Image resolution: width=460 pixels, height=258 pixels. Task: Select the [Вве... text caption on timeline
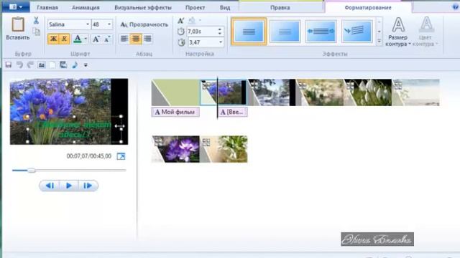[232, 112]
